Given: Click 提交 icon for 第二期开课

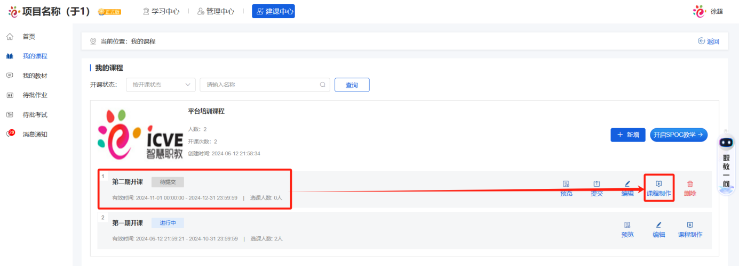Looking at the screenshot, I should tap(597, 184).
